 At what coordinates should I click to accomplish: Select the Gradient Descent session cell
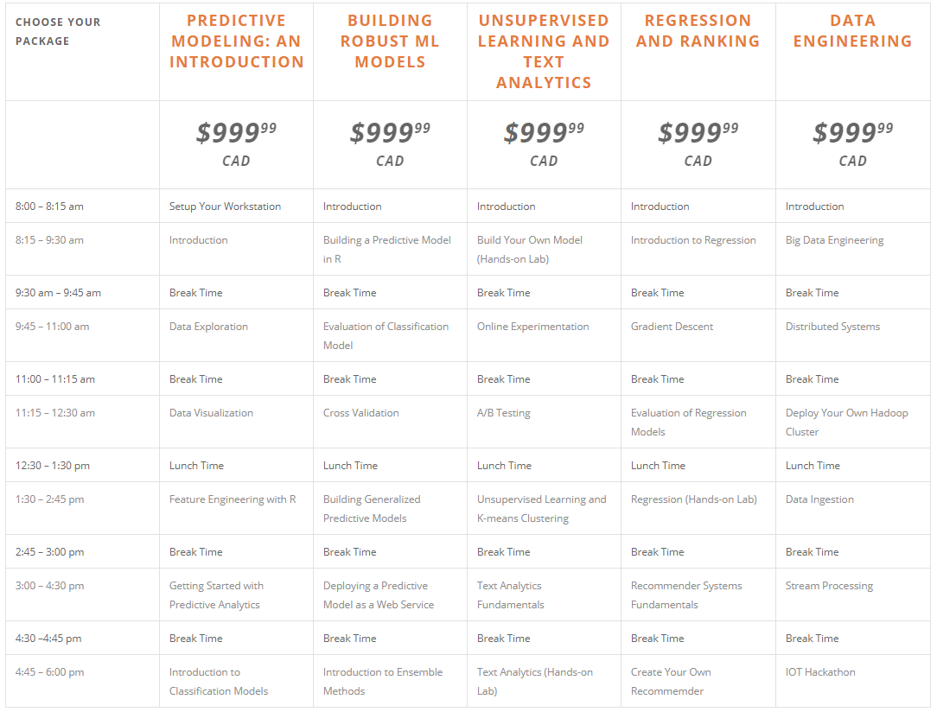[672, 327]
